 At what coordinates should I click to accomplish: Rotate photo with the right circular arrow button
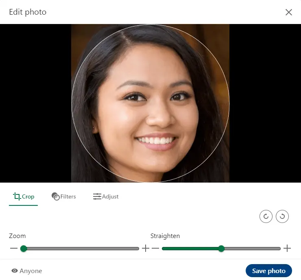coord(282,216)
